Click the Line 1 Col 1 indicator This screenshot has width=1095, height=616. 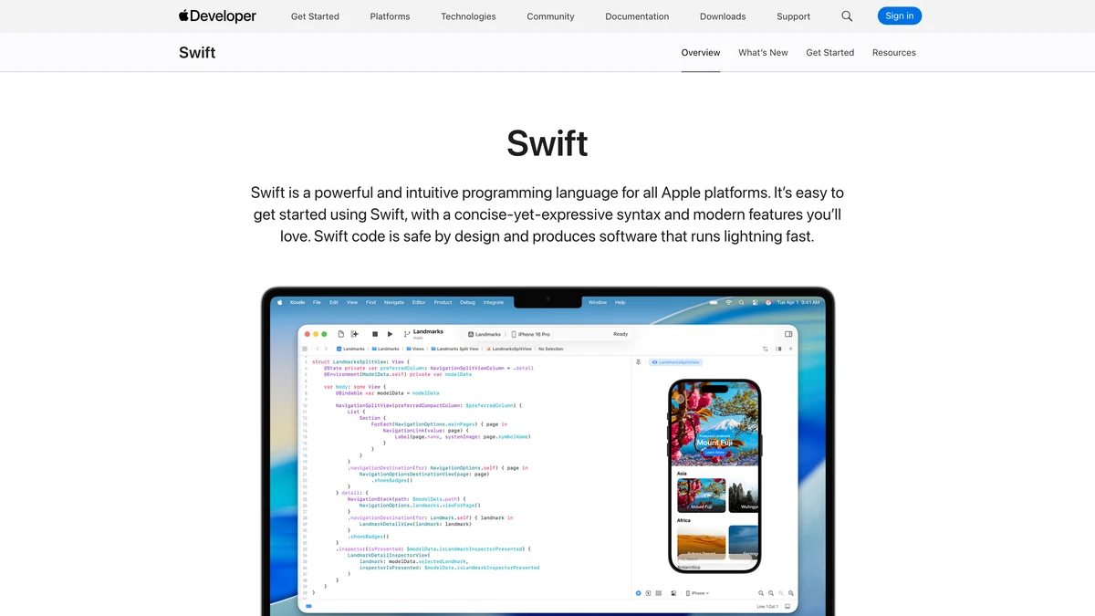pos(767,606)
